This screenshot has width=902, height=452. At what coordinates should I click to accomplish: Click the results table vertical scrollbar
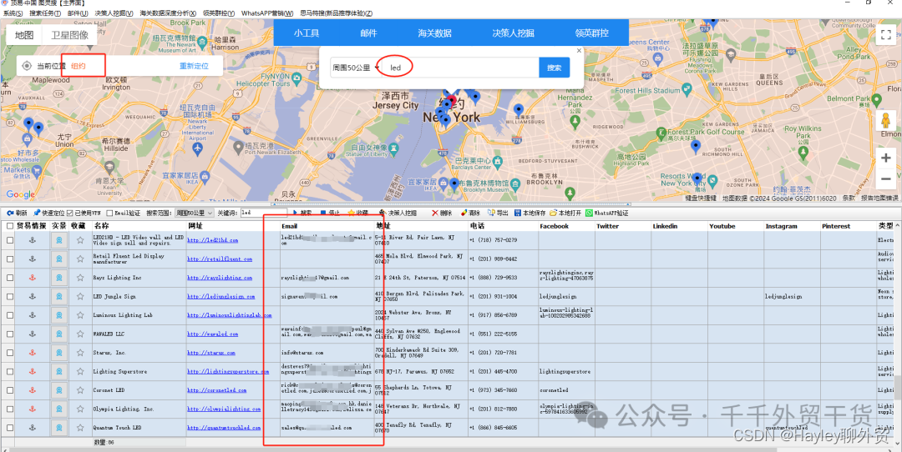[897, 388]
